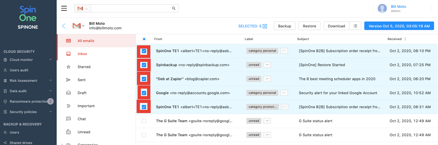Click into the search input field
The width and height of the screenshot is (438, 145).
[131, 8]
